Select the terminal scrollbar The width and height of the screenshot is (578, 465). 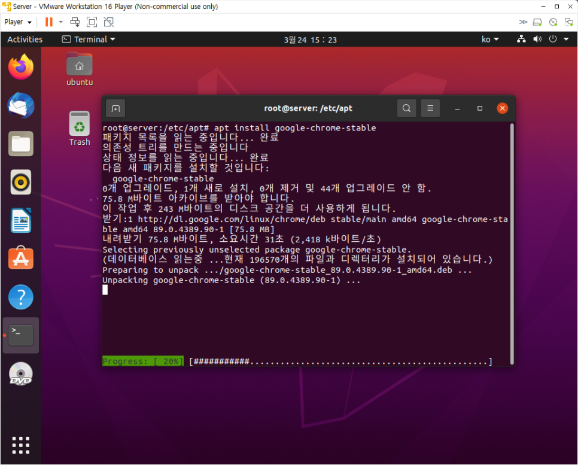[512, 244]
